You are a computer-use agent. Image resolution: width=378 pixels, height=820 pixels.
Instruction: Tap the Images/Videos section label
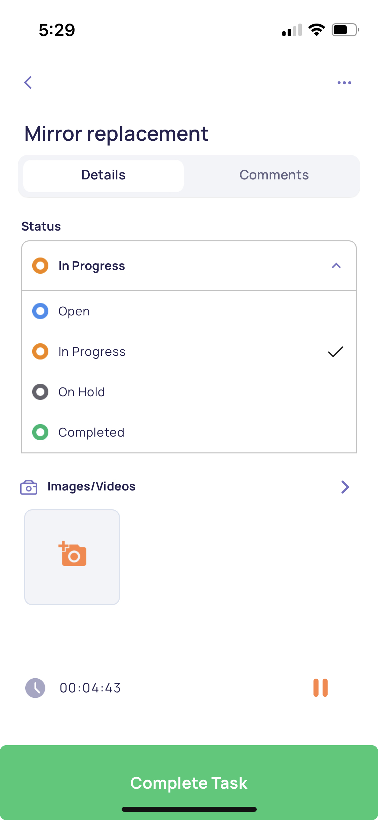(91, 486)
